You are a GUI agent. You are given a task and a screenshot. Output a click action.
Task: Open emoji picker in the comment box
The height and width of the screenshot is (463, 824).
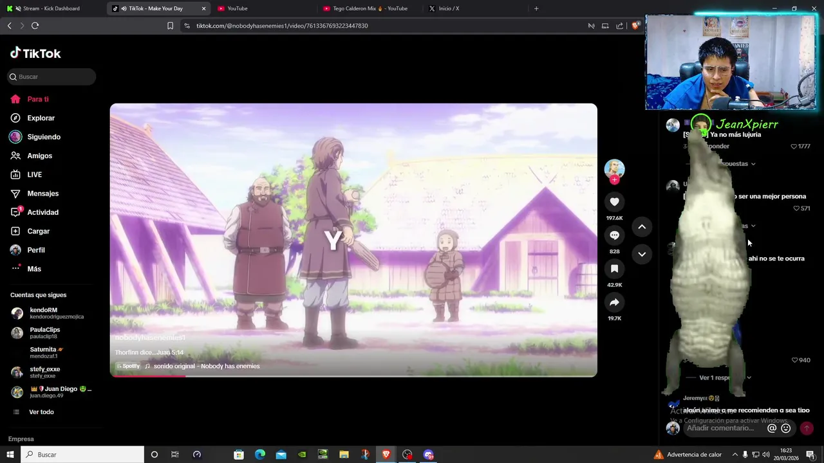(786, 428)
